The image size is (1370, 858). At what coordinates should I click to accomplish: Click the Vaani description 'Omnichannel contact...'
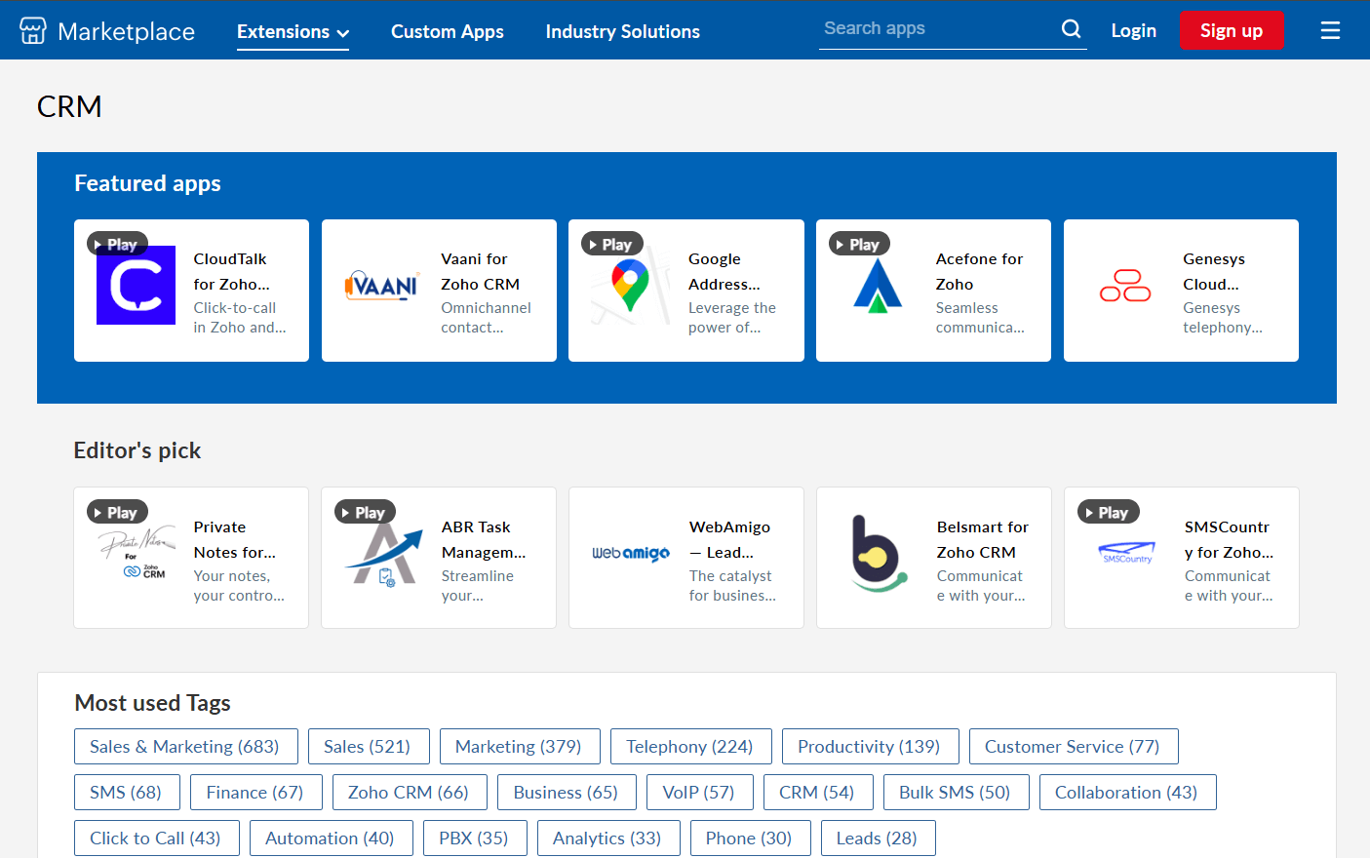click(x=486, y=318)
